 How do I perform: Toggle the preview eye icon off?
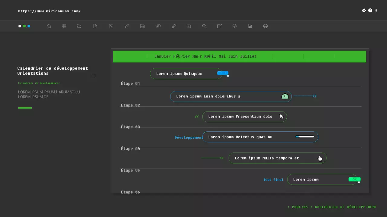click(158, 26)
